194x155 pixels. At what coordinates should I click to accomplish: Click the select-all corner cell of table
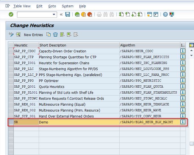(x=11, y=45)
